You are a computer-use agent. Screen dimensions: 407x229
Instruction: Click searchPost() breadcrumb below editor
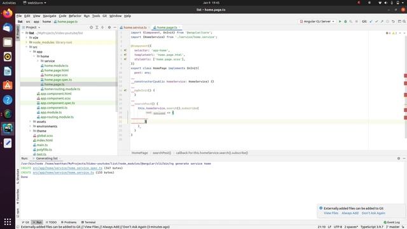click(162, 153)
